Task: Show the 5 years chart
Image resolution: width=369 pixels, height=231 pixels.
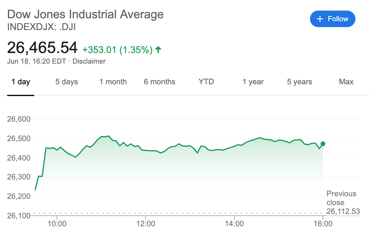Action: click(299, 82)
